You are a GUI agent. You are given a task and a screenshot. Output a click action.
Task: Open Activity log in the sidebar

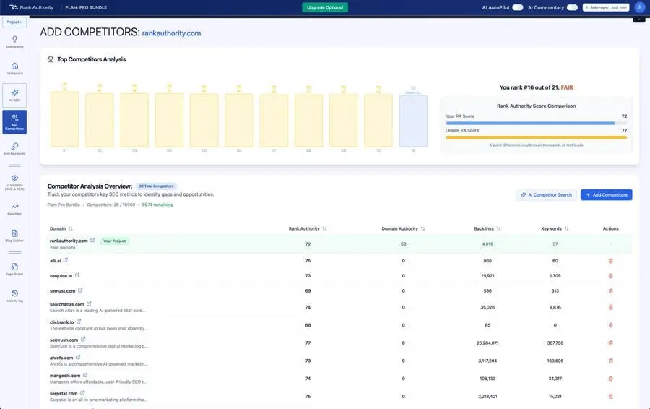pos(14,293)
